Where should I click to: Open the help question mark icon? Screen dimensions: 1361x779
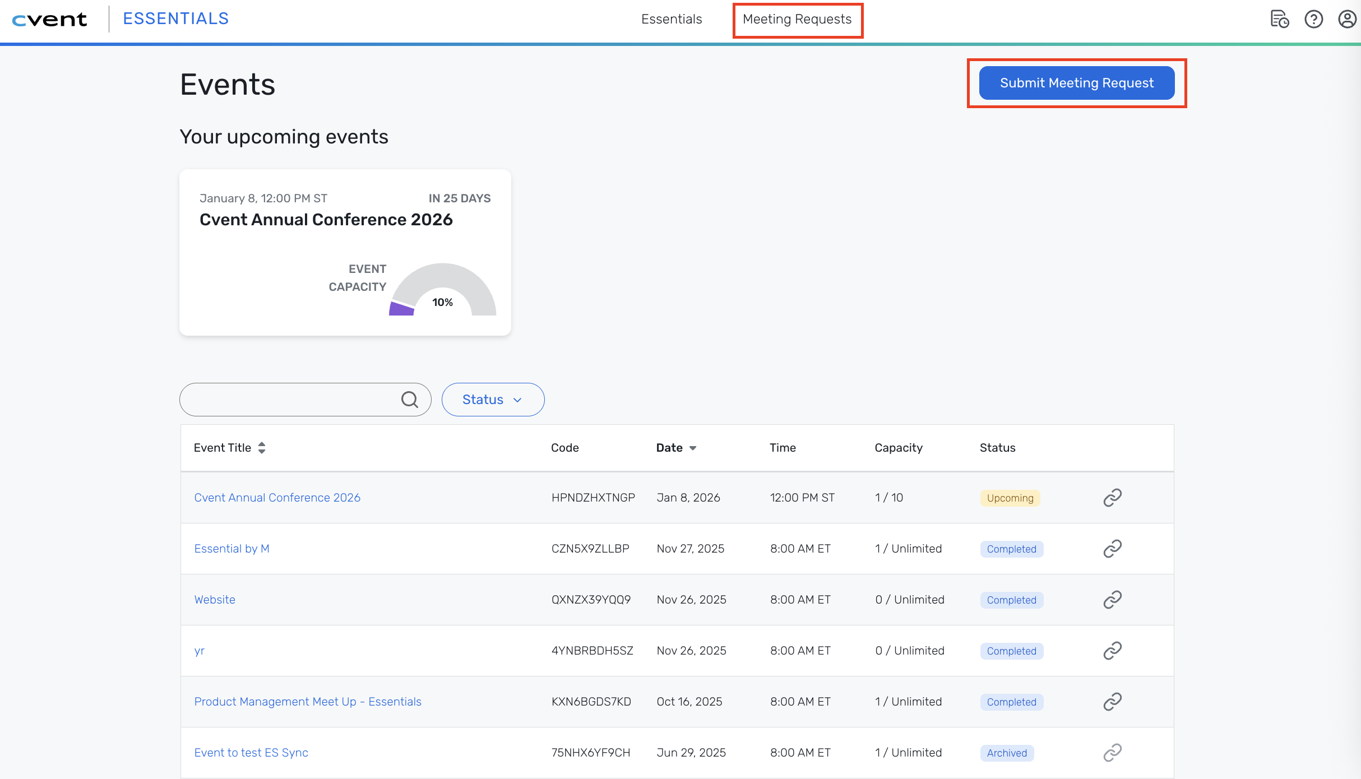coord(1313,20)
